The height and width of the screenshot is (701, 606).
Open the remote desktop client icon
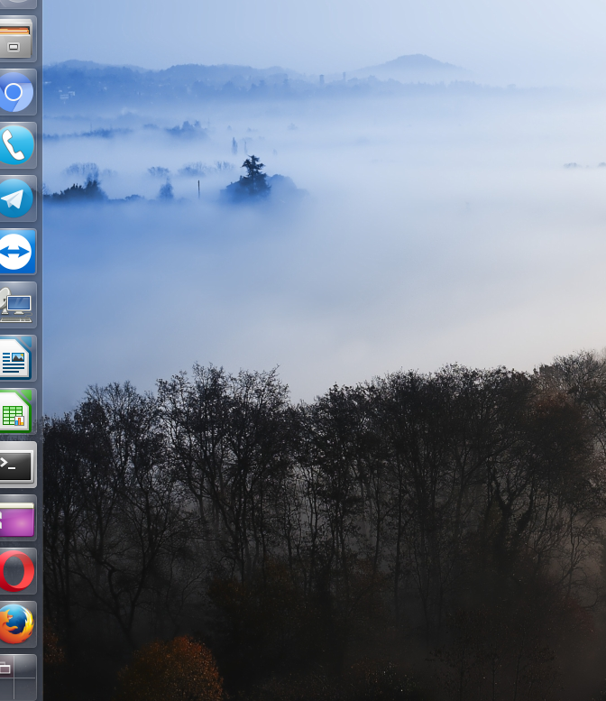pyautogui.click(x=15, y=305)
